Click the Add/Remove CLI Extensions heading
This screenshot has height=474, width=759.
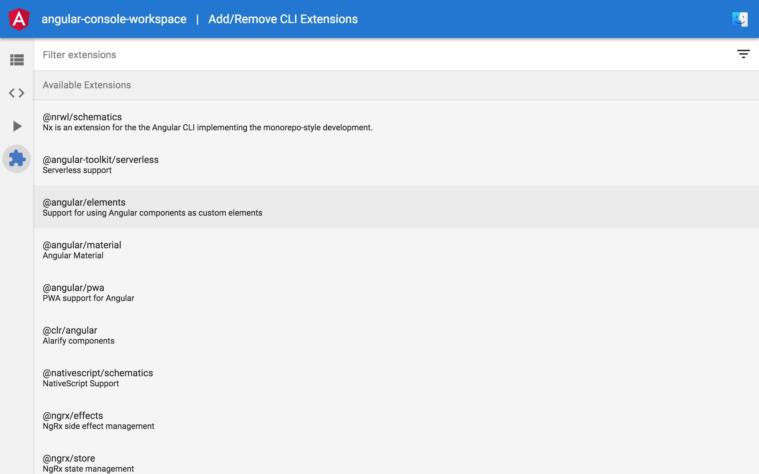[283, 19]
